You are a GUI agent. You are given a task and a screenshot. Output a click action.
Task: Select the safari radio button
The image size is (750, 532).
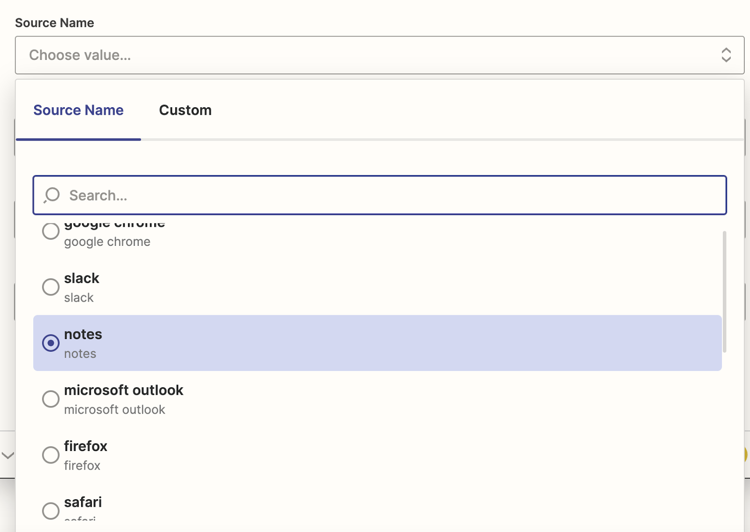51,510
